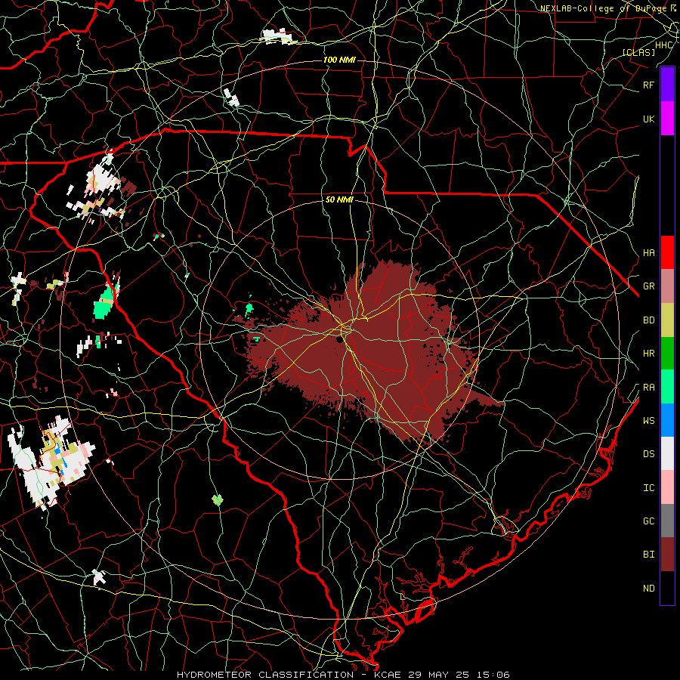
Task: Click the light pink IC swatch
Action: 667,487
